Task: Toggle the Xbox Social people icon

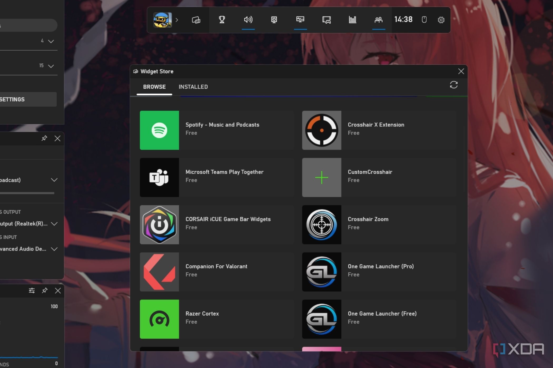Action: 378,20
